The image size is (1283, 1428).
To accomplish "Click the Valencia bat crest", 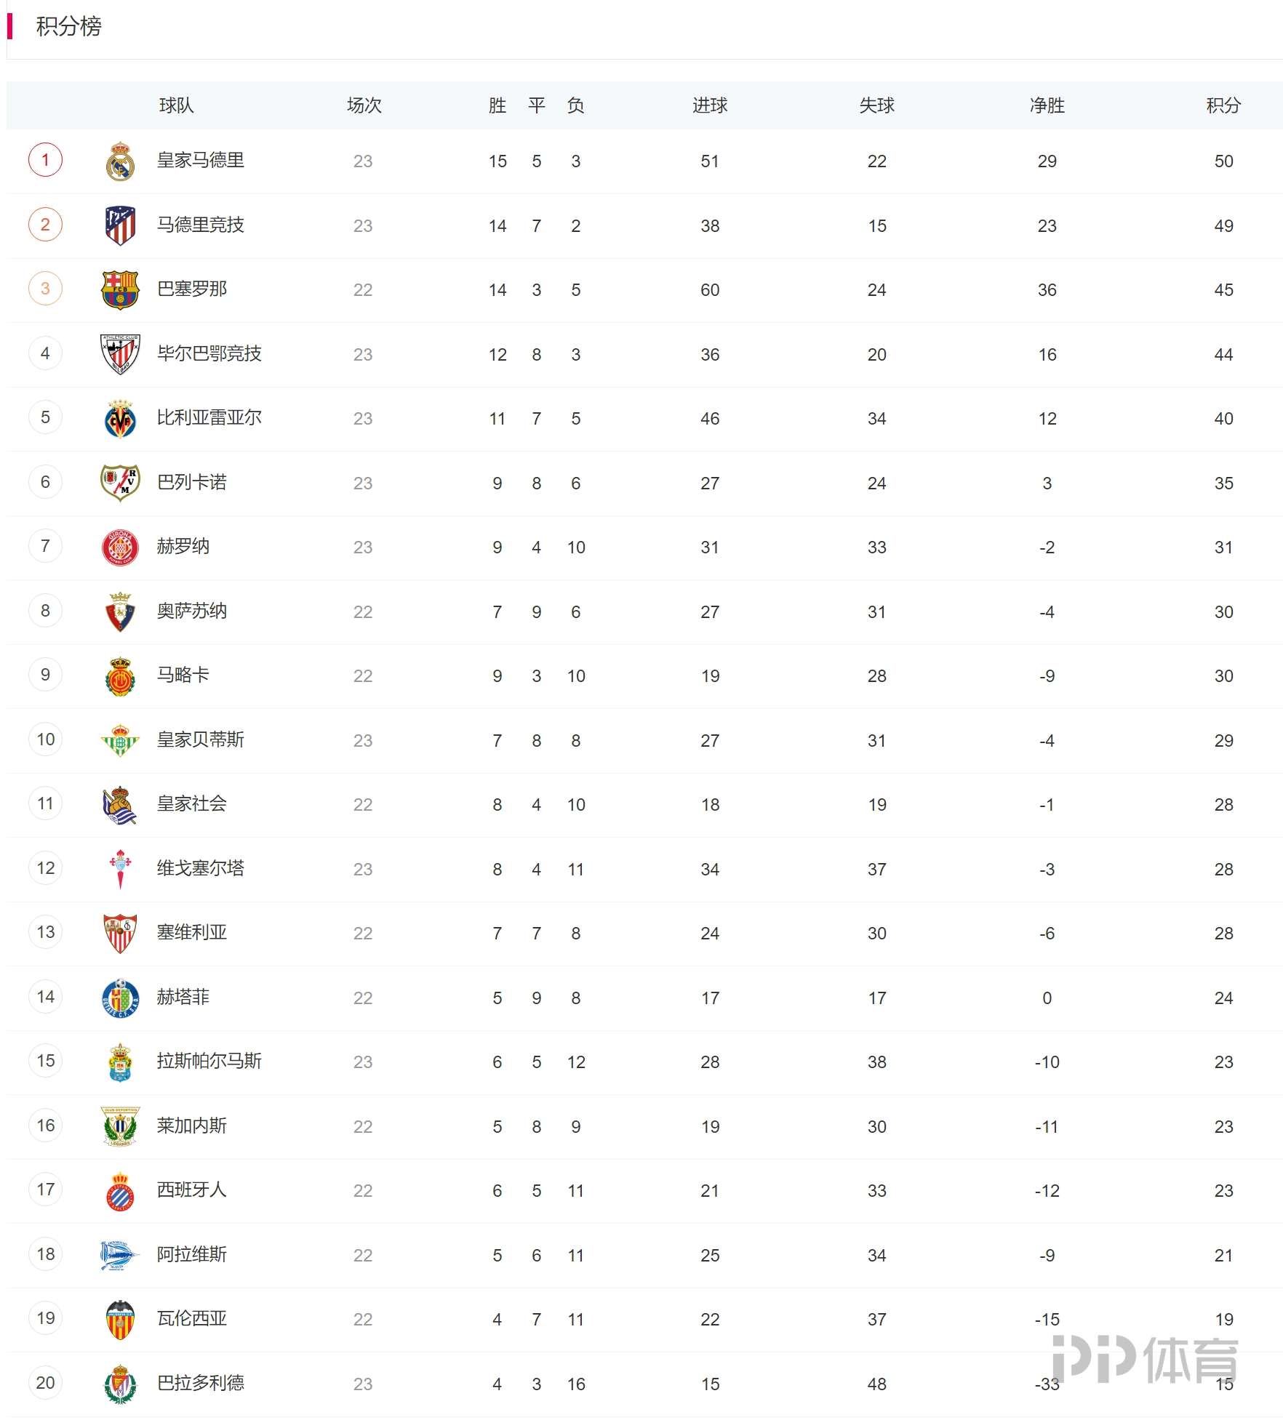I will [x=120, y=1320].
